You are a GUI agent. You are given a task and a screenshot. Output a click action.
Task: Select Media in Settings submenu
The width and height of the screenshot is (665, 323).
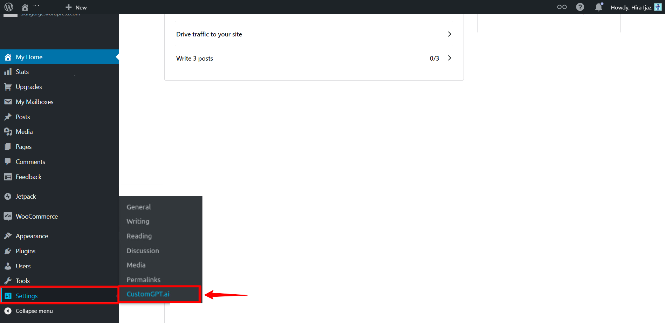pyautogui.click(x=136, y=265)
